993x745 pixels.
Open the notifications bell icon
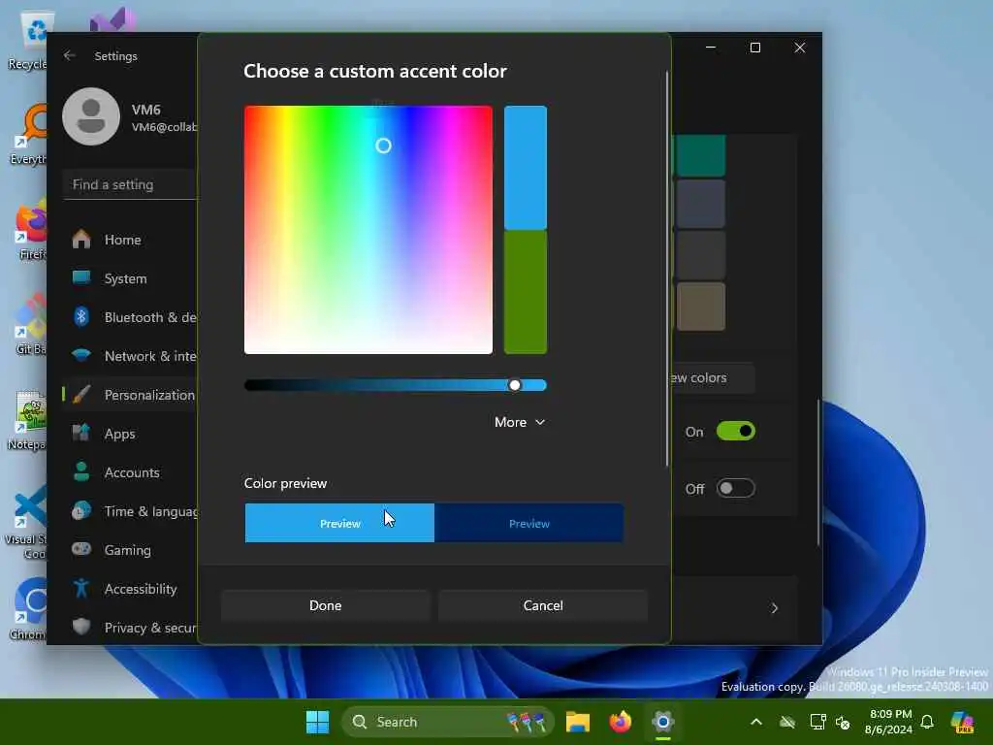click(x=927, y=722)
